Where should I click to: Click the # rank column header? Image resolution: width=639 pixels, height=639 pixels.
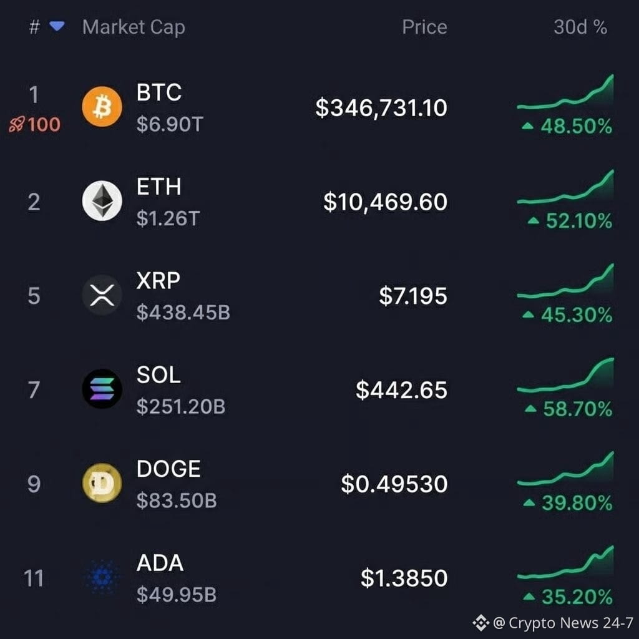[35, 27]
